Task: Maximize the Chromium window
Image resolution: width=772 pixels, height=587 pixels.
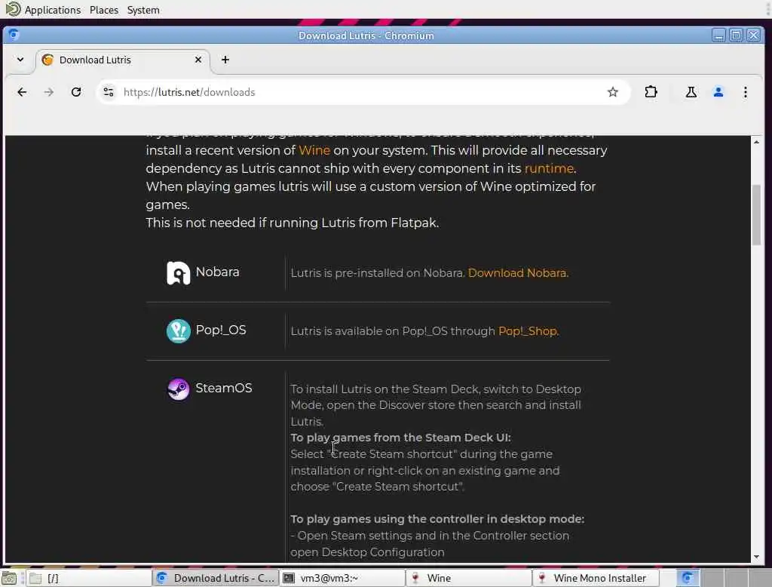Action: click(x=736, y=35)
